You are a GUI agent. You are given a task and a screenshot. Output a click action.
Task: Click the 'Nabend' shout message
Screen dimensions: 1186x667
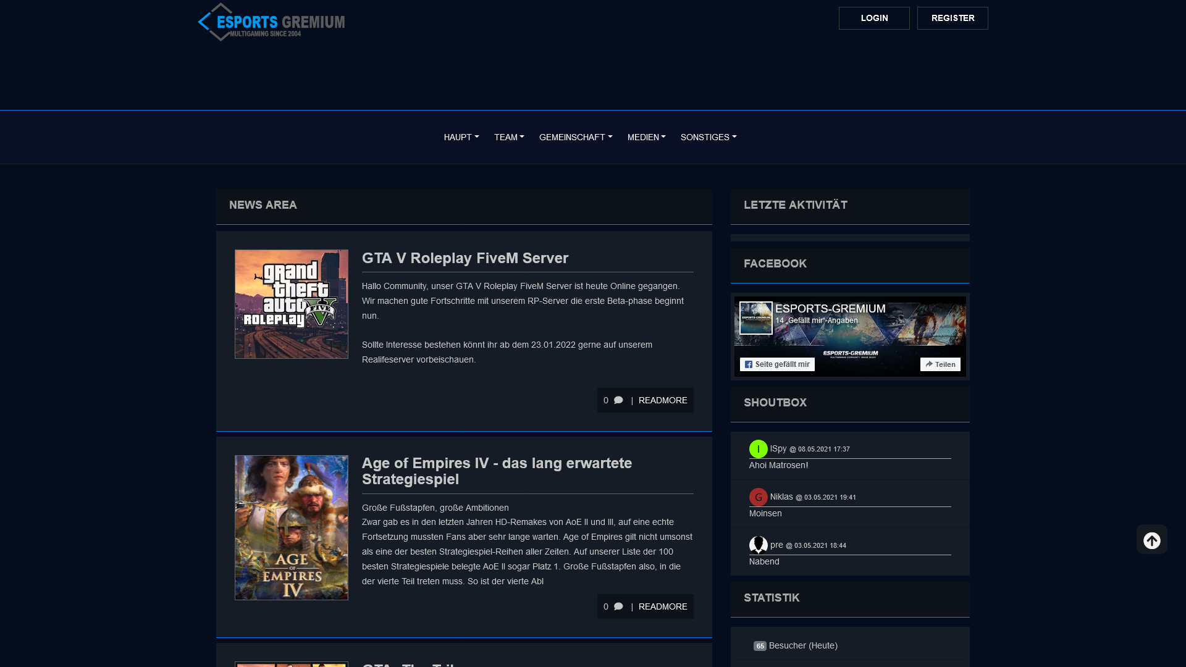[x=764, y=561]
